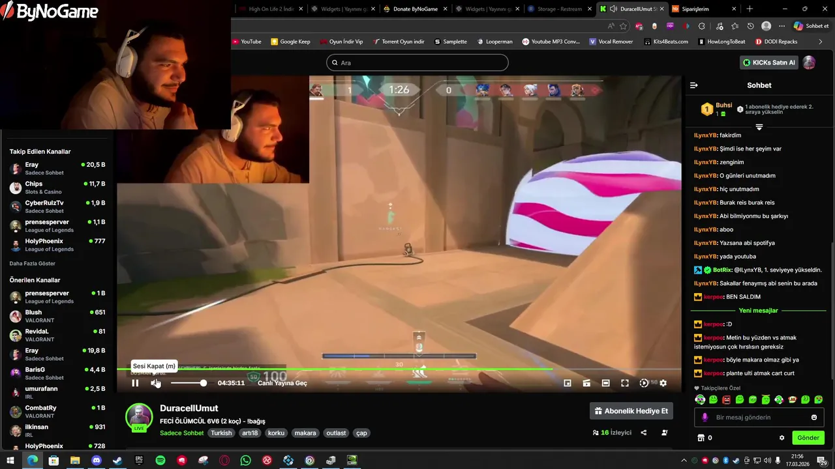Open Steam from the taskbar
The width and height of the screenshot is (835, 469).
click(x=118, y=461)
